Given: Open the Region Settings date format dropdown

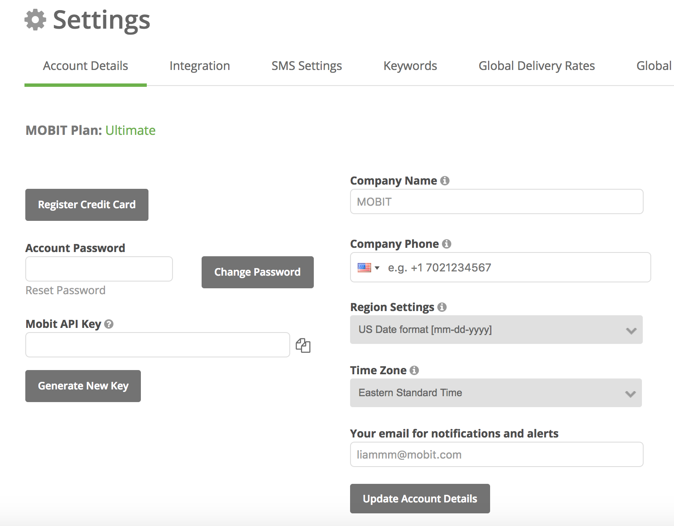Looking at the screenshot, I should point(496,330).
